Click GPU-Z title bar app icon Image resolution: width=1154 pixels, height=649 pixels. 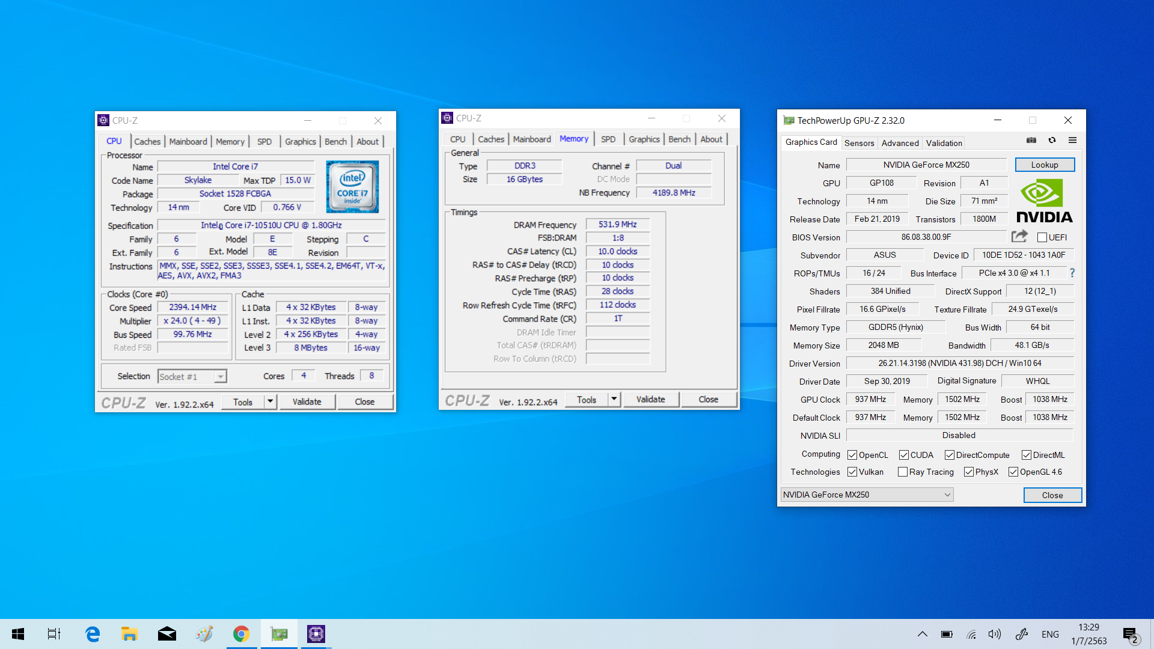point(789,120)
